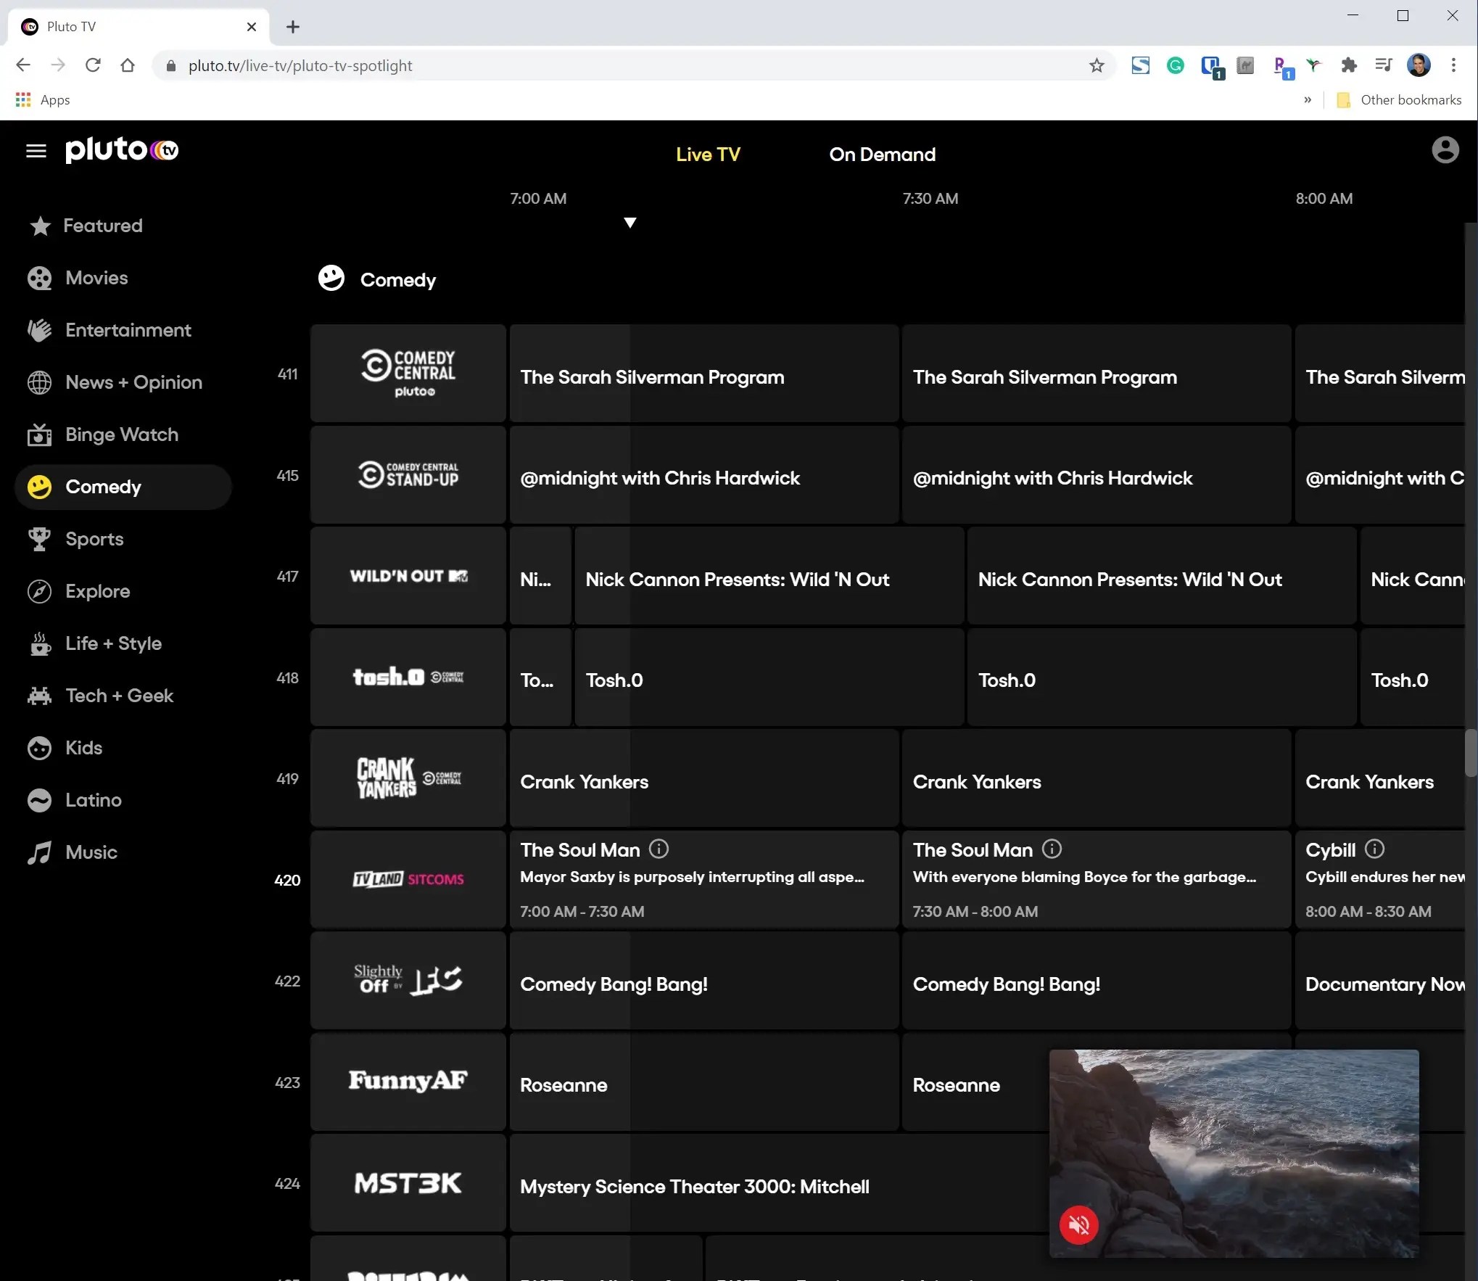Open info for The Soul Man at 7:00 AM
The image size is (1478, 1281).
(659, 849)
